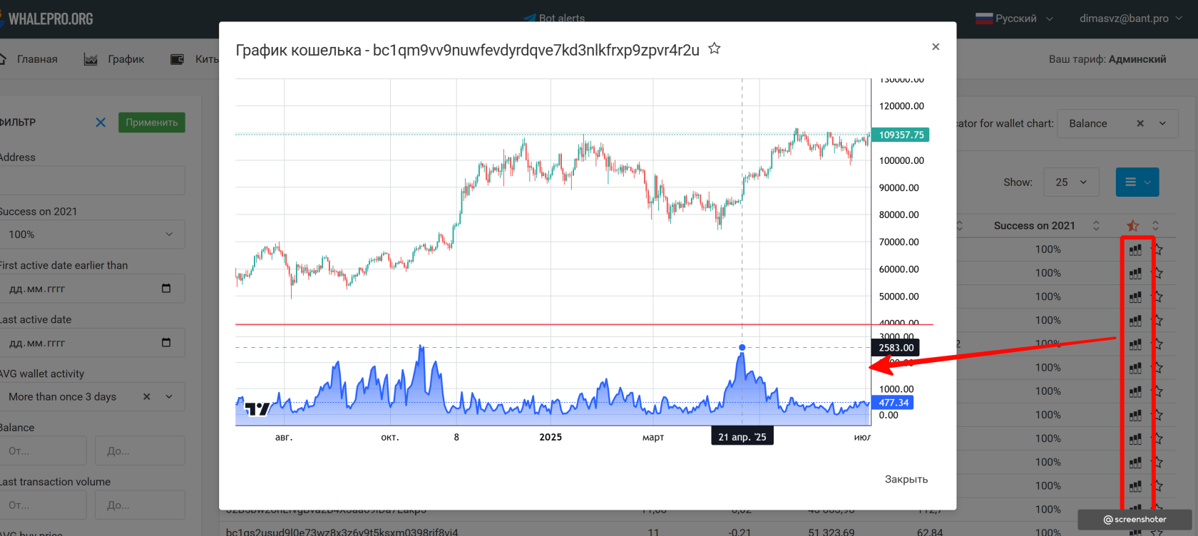Open the График menu item

(114, 59)
